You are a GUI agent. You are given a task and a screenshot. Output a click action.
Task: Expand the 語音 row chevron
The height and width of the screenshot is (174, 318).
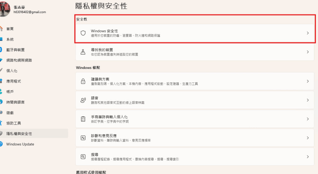click(308, 100)
